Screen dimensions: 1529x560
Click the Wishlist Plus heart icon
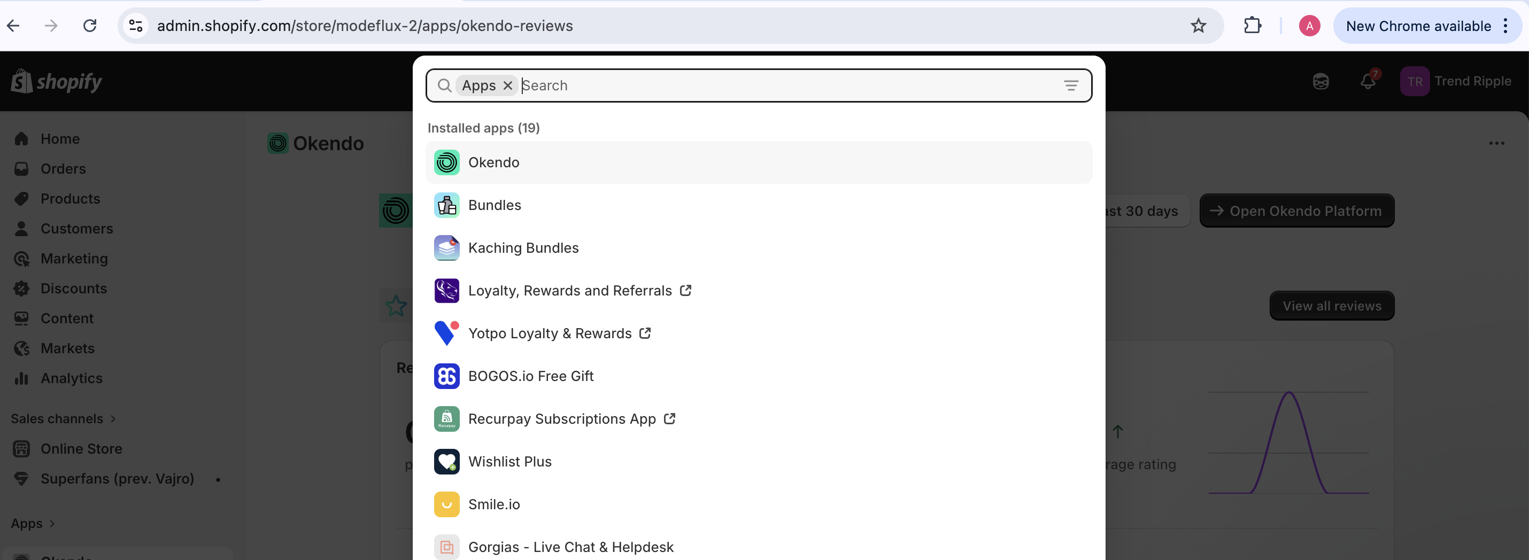pyautogui.click(x=446, y=462)
